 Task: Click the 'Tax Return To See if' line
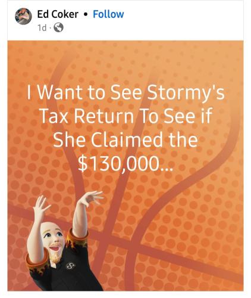125,116
